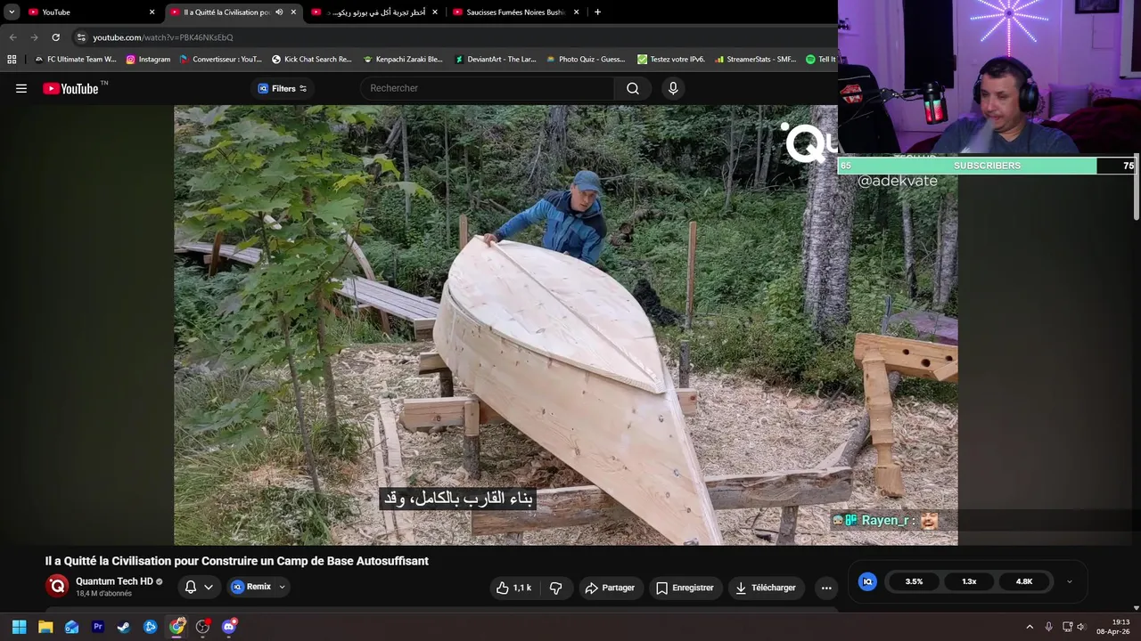Viewport: 1141px width, 641px height.
Task: Open Quantum Tech HD channel name
Action: (x=114, y=581)
